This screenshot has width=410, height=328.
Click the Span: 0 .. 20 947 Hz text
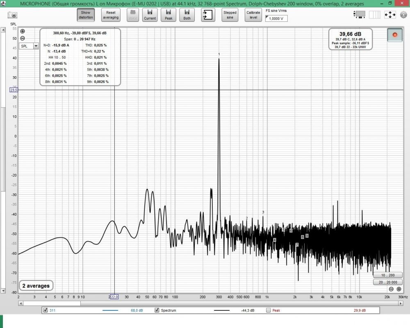(x=80, y=39)
